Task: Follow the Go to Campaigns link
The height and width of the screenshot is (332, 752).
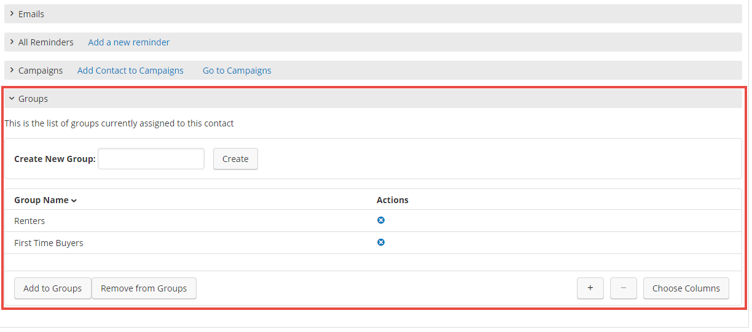Action: coord(237,71)
